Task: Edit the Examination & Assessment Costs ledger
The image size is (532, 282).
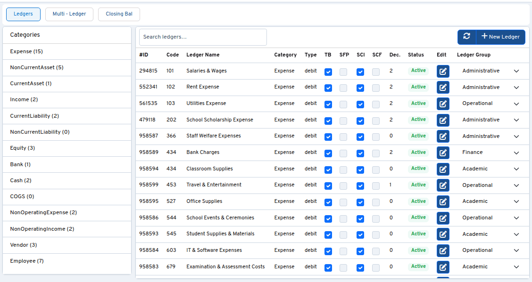Action: point(443,267)
